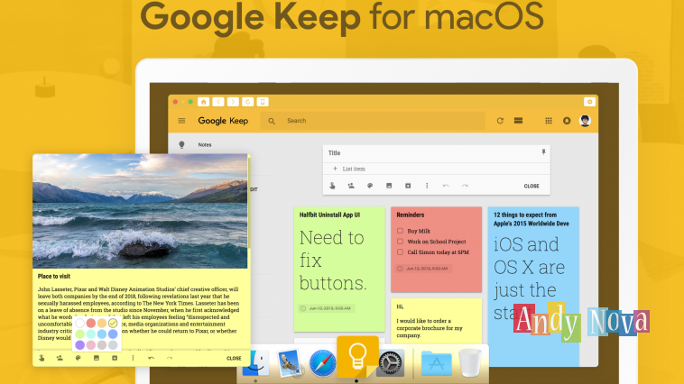Check Call Simon today at 6PM checkbox
The width and height of the screenshot is (684, 384).
pos(400,251)
